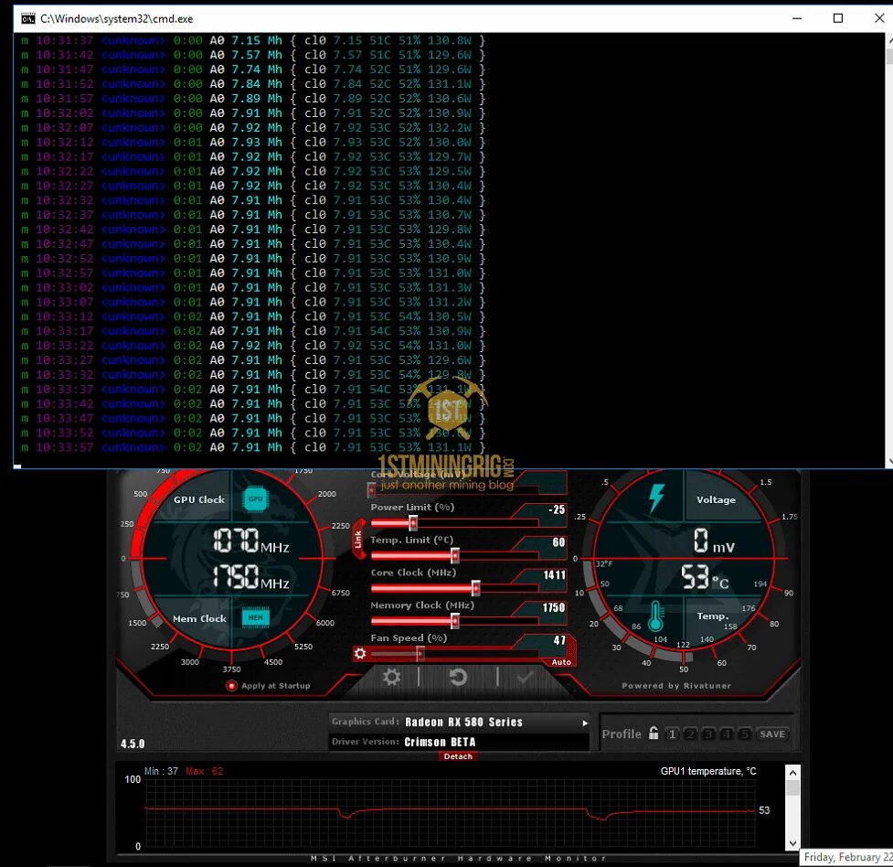Click the lightning bolt voltage icon

tap(656, 498)
